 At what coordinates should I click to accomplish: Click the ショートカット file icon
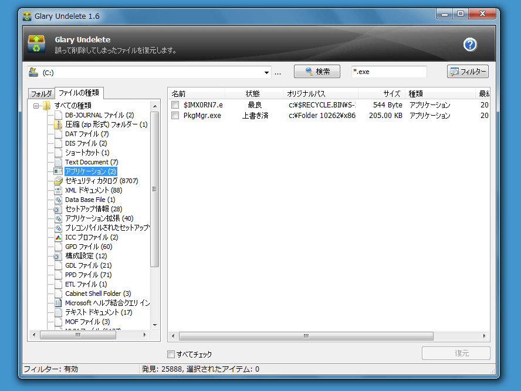(58, 153)
